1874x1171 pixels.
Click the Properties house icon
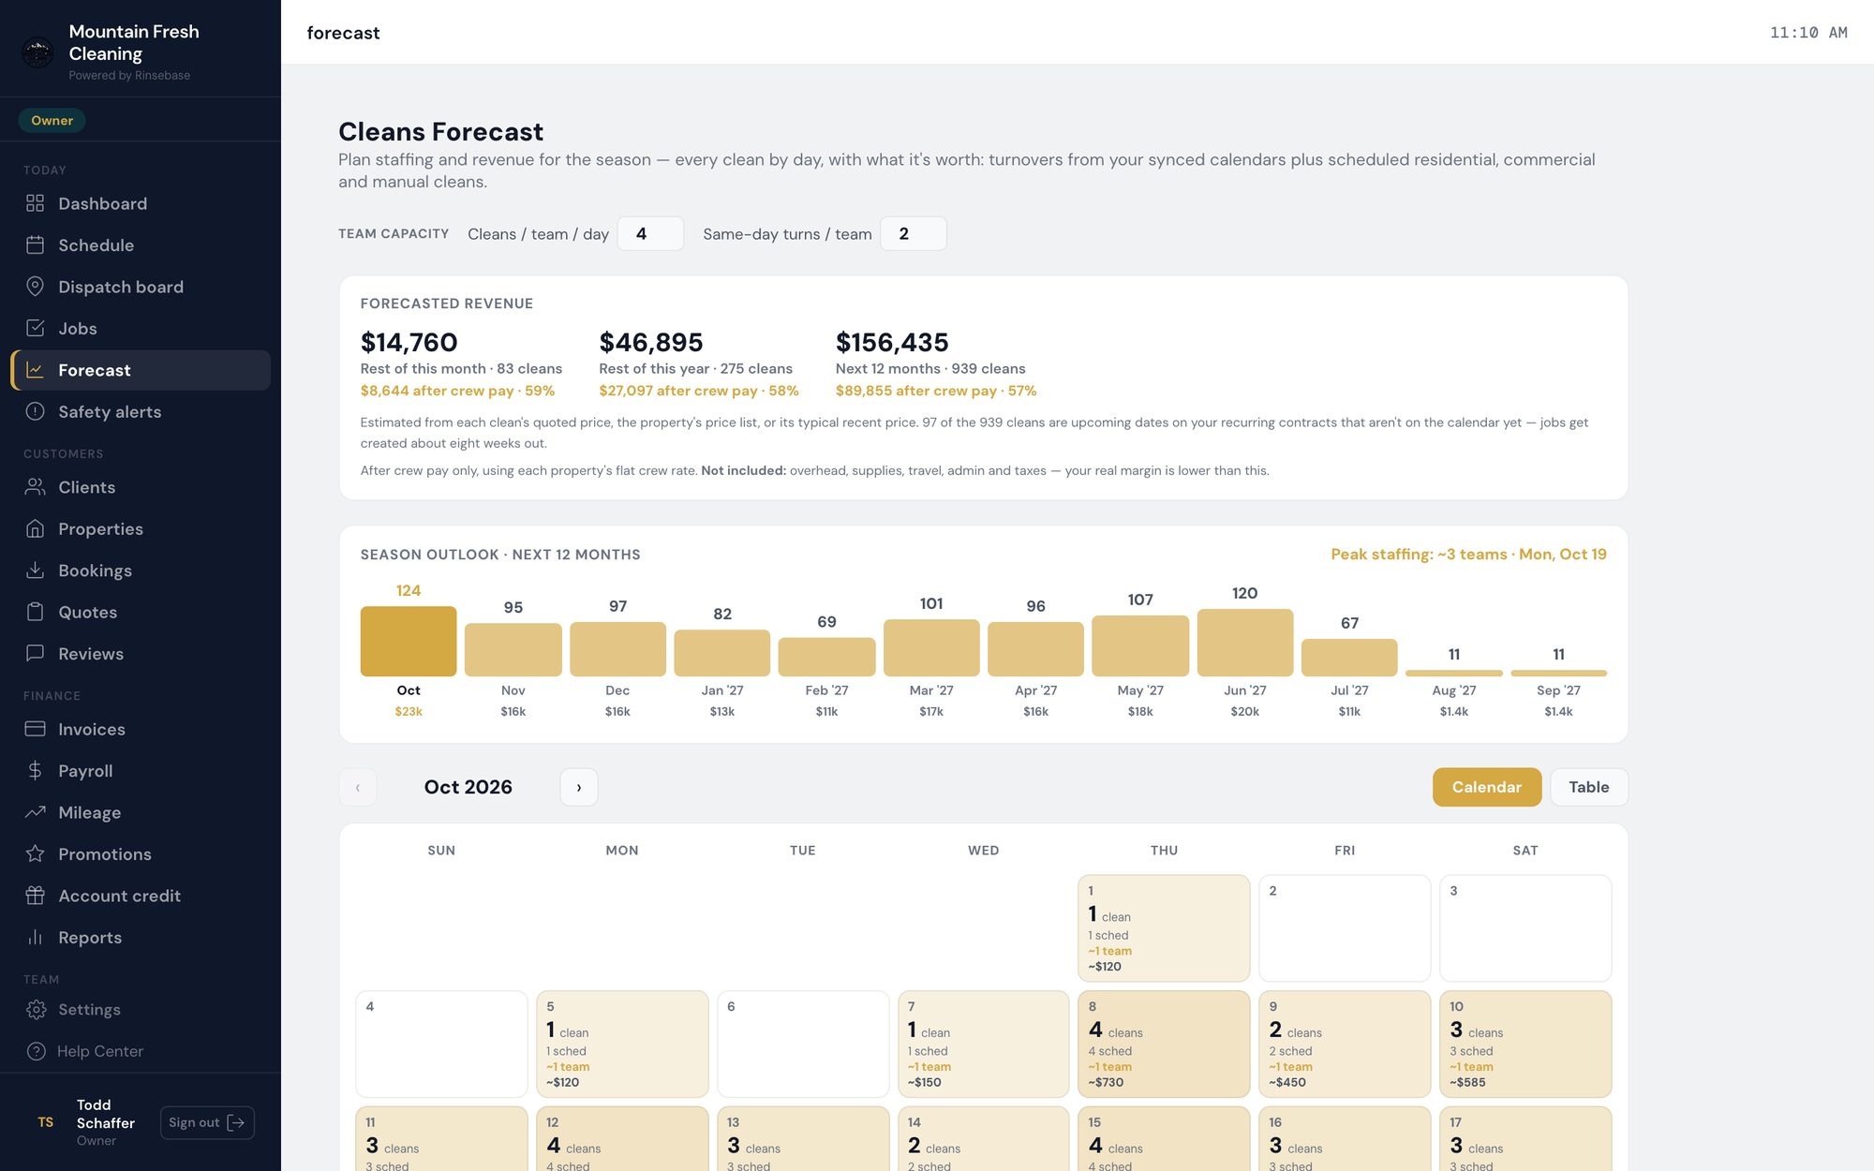35,528
